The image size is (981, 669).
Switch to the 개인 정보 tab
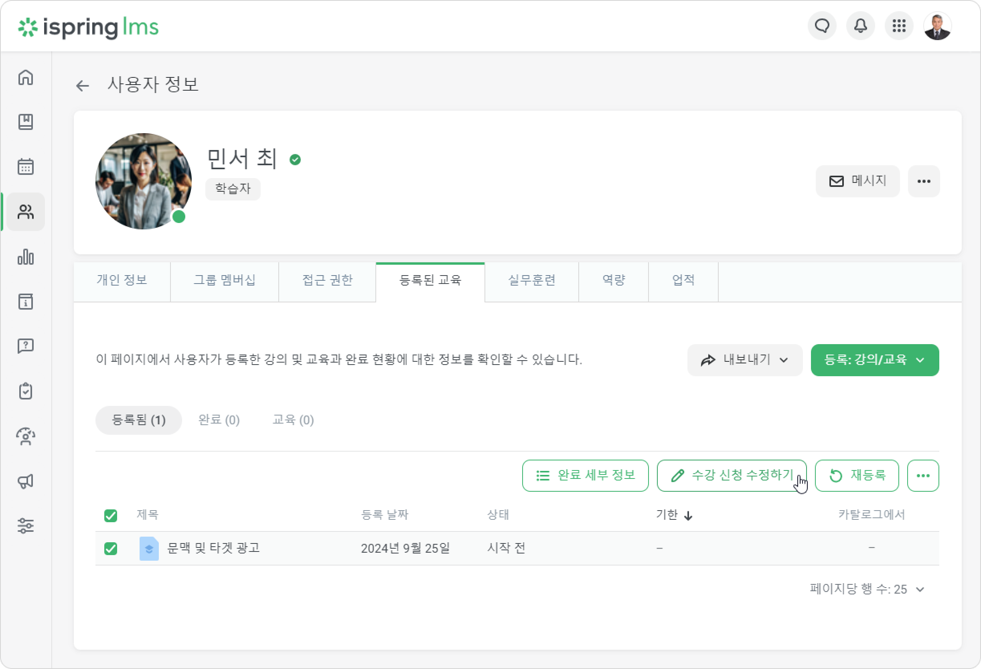[122, 280]
